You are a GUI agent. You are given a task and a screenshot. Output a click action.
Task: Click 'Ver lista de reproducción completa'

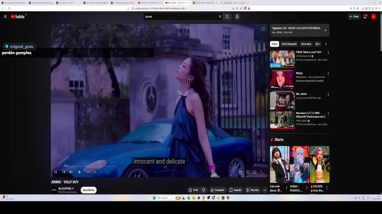310,81
